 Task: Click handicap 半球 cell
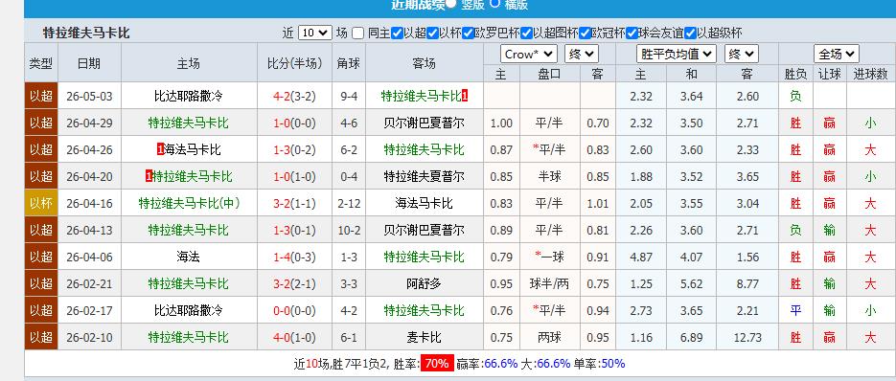pyautogui.click(x=549, y=176)
